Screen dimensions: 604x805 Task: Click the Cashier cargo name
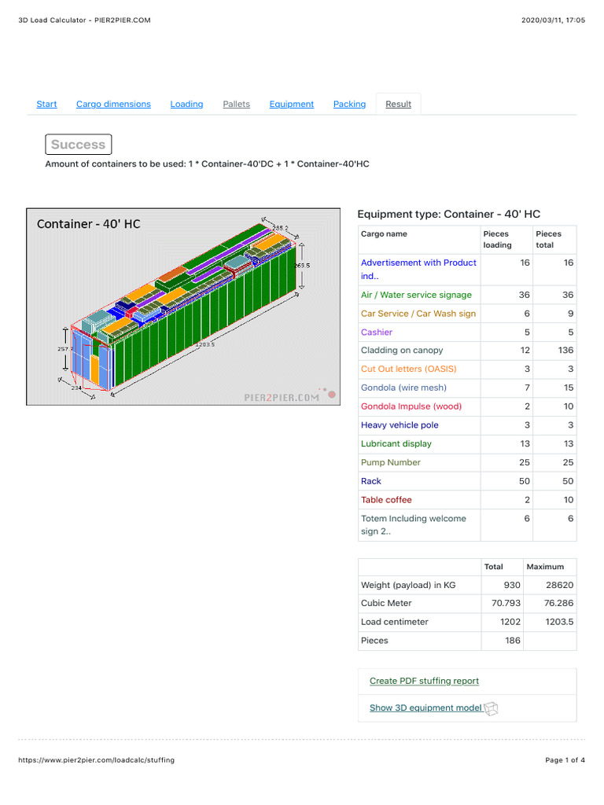click(x=377, y=333)
